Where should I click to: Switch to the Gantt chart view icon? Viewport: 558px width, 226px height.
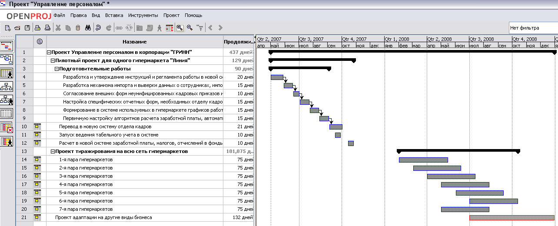tap(7, 46)
